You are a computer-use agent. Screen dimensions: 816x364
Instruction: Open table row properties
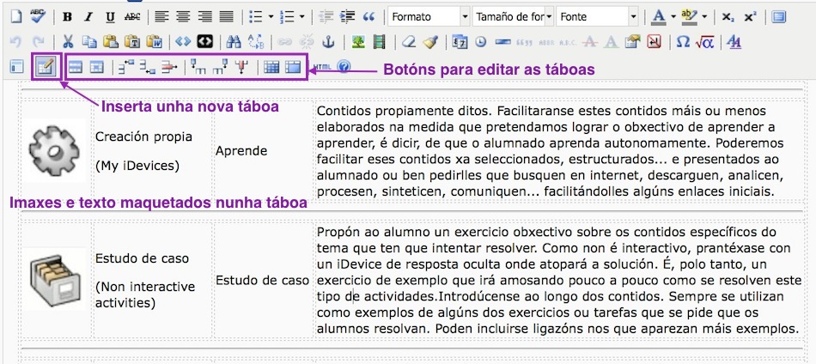[x=76, y=67]
